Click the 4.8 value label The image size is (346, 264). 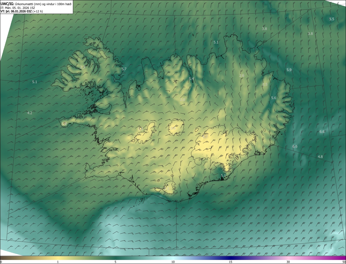320,157
